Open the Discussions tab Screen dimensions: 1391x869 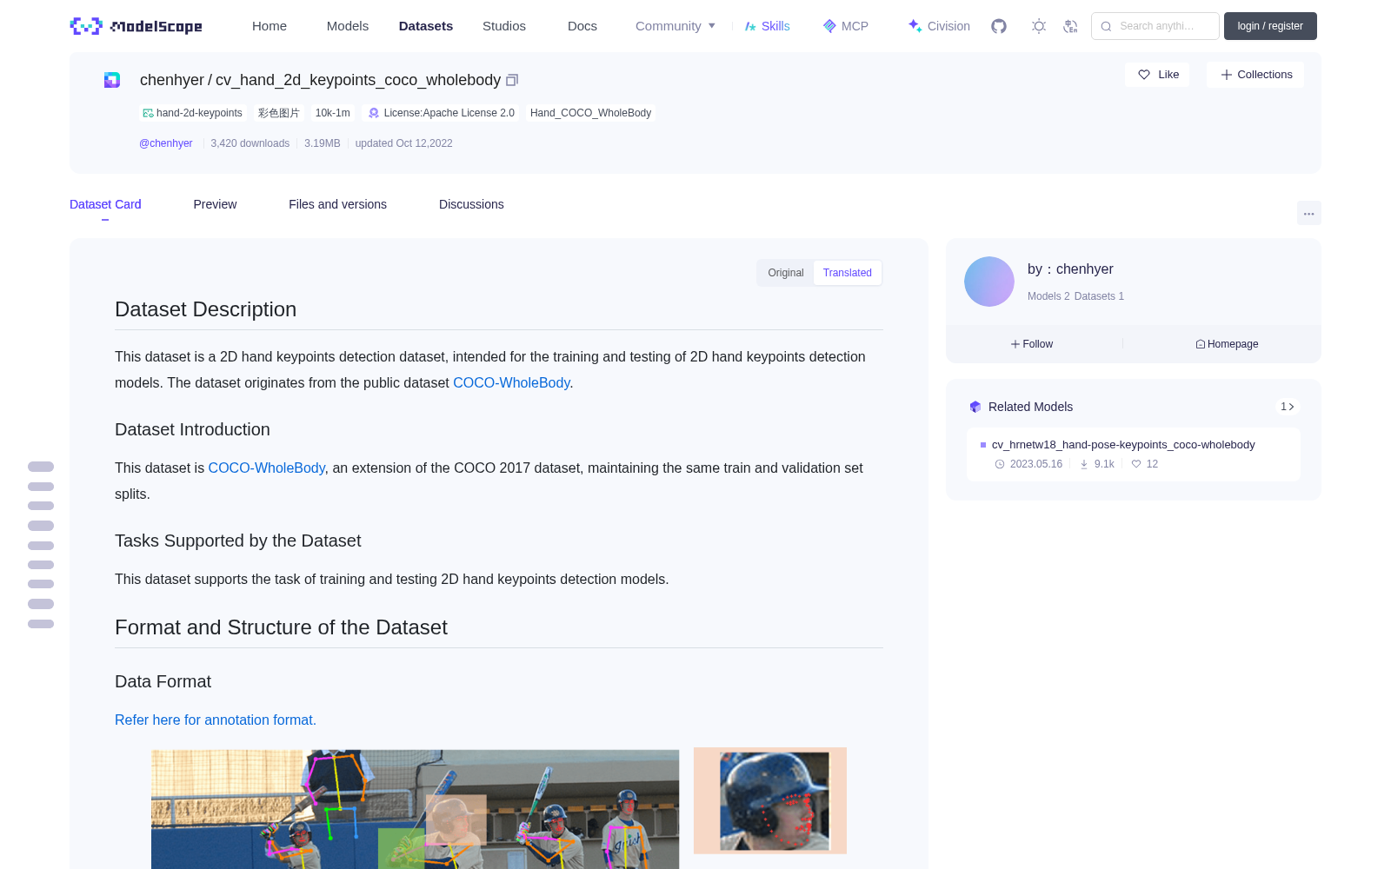tap(471, 204)
